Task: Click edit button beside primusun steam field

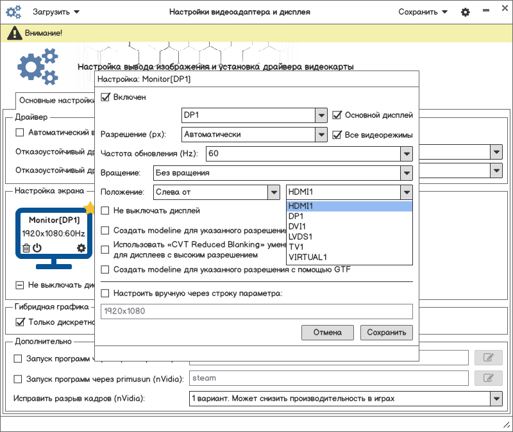Action: [x=489, y=378]
